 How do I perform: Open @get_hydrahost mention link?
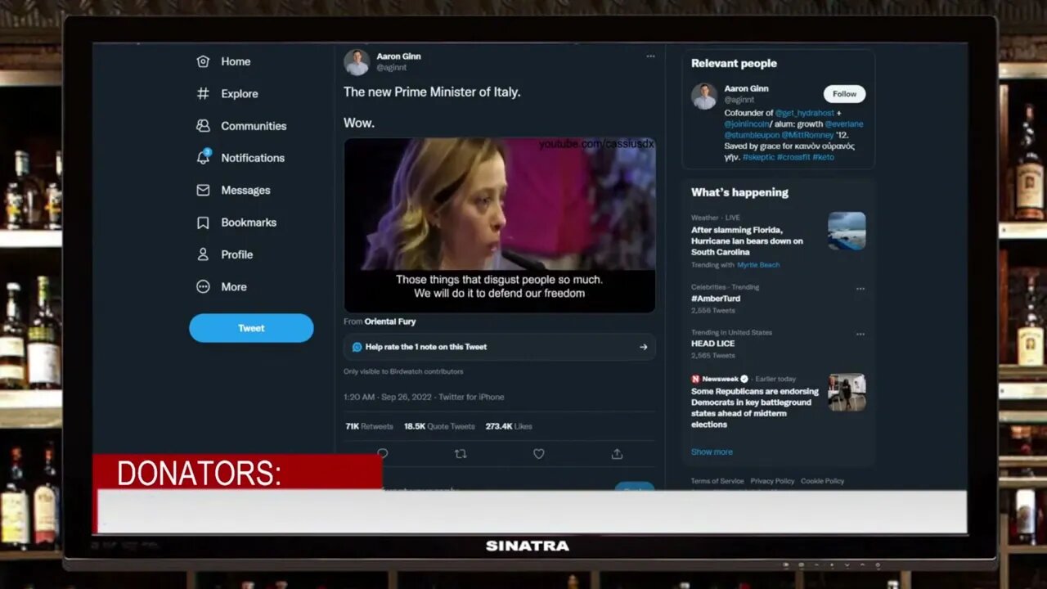pos(805,113)
